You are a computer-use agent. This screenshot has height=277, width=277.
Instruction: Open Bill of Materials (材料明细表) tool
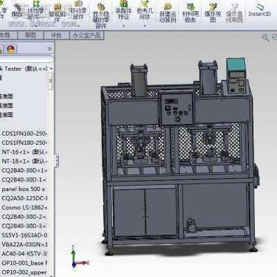pos(190,12)
